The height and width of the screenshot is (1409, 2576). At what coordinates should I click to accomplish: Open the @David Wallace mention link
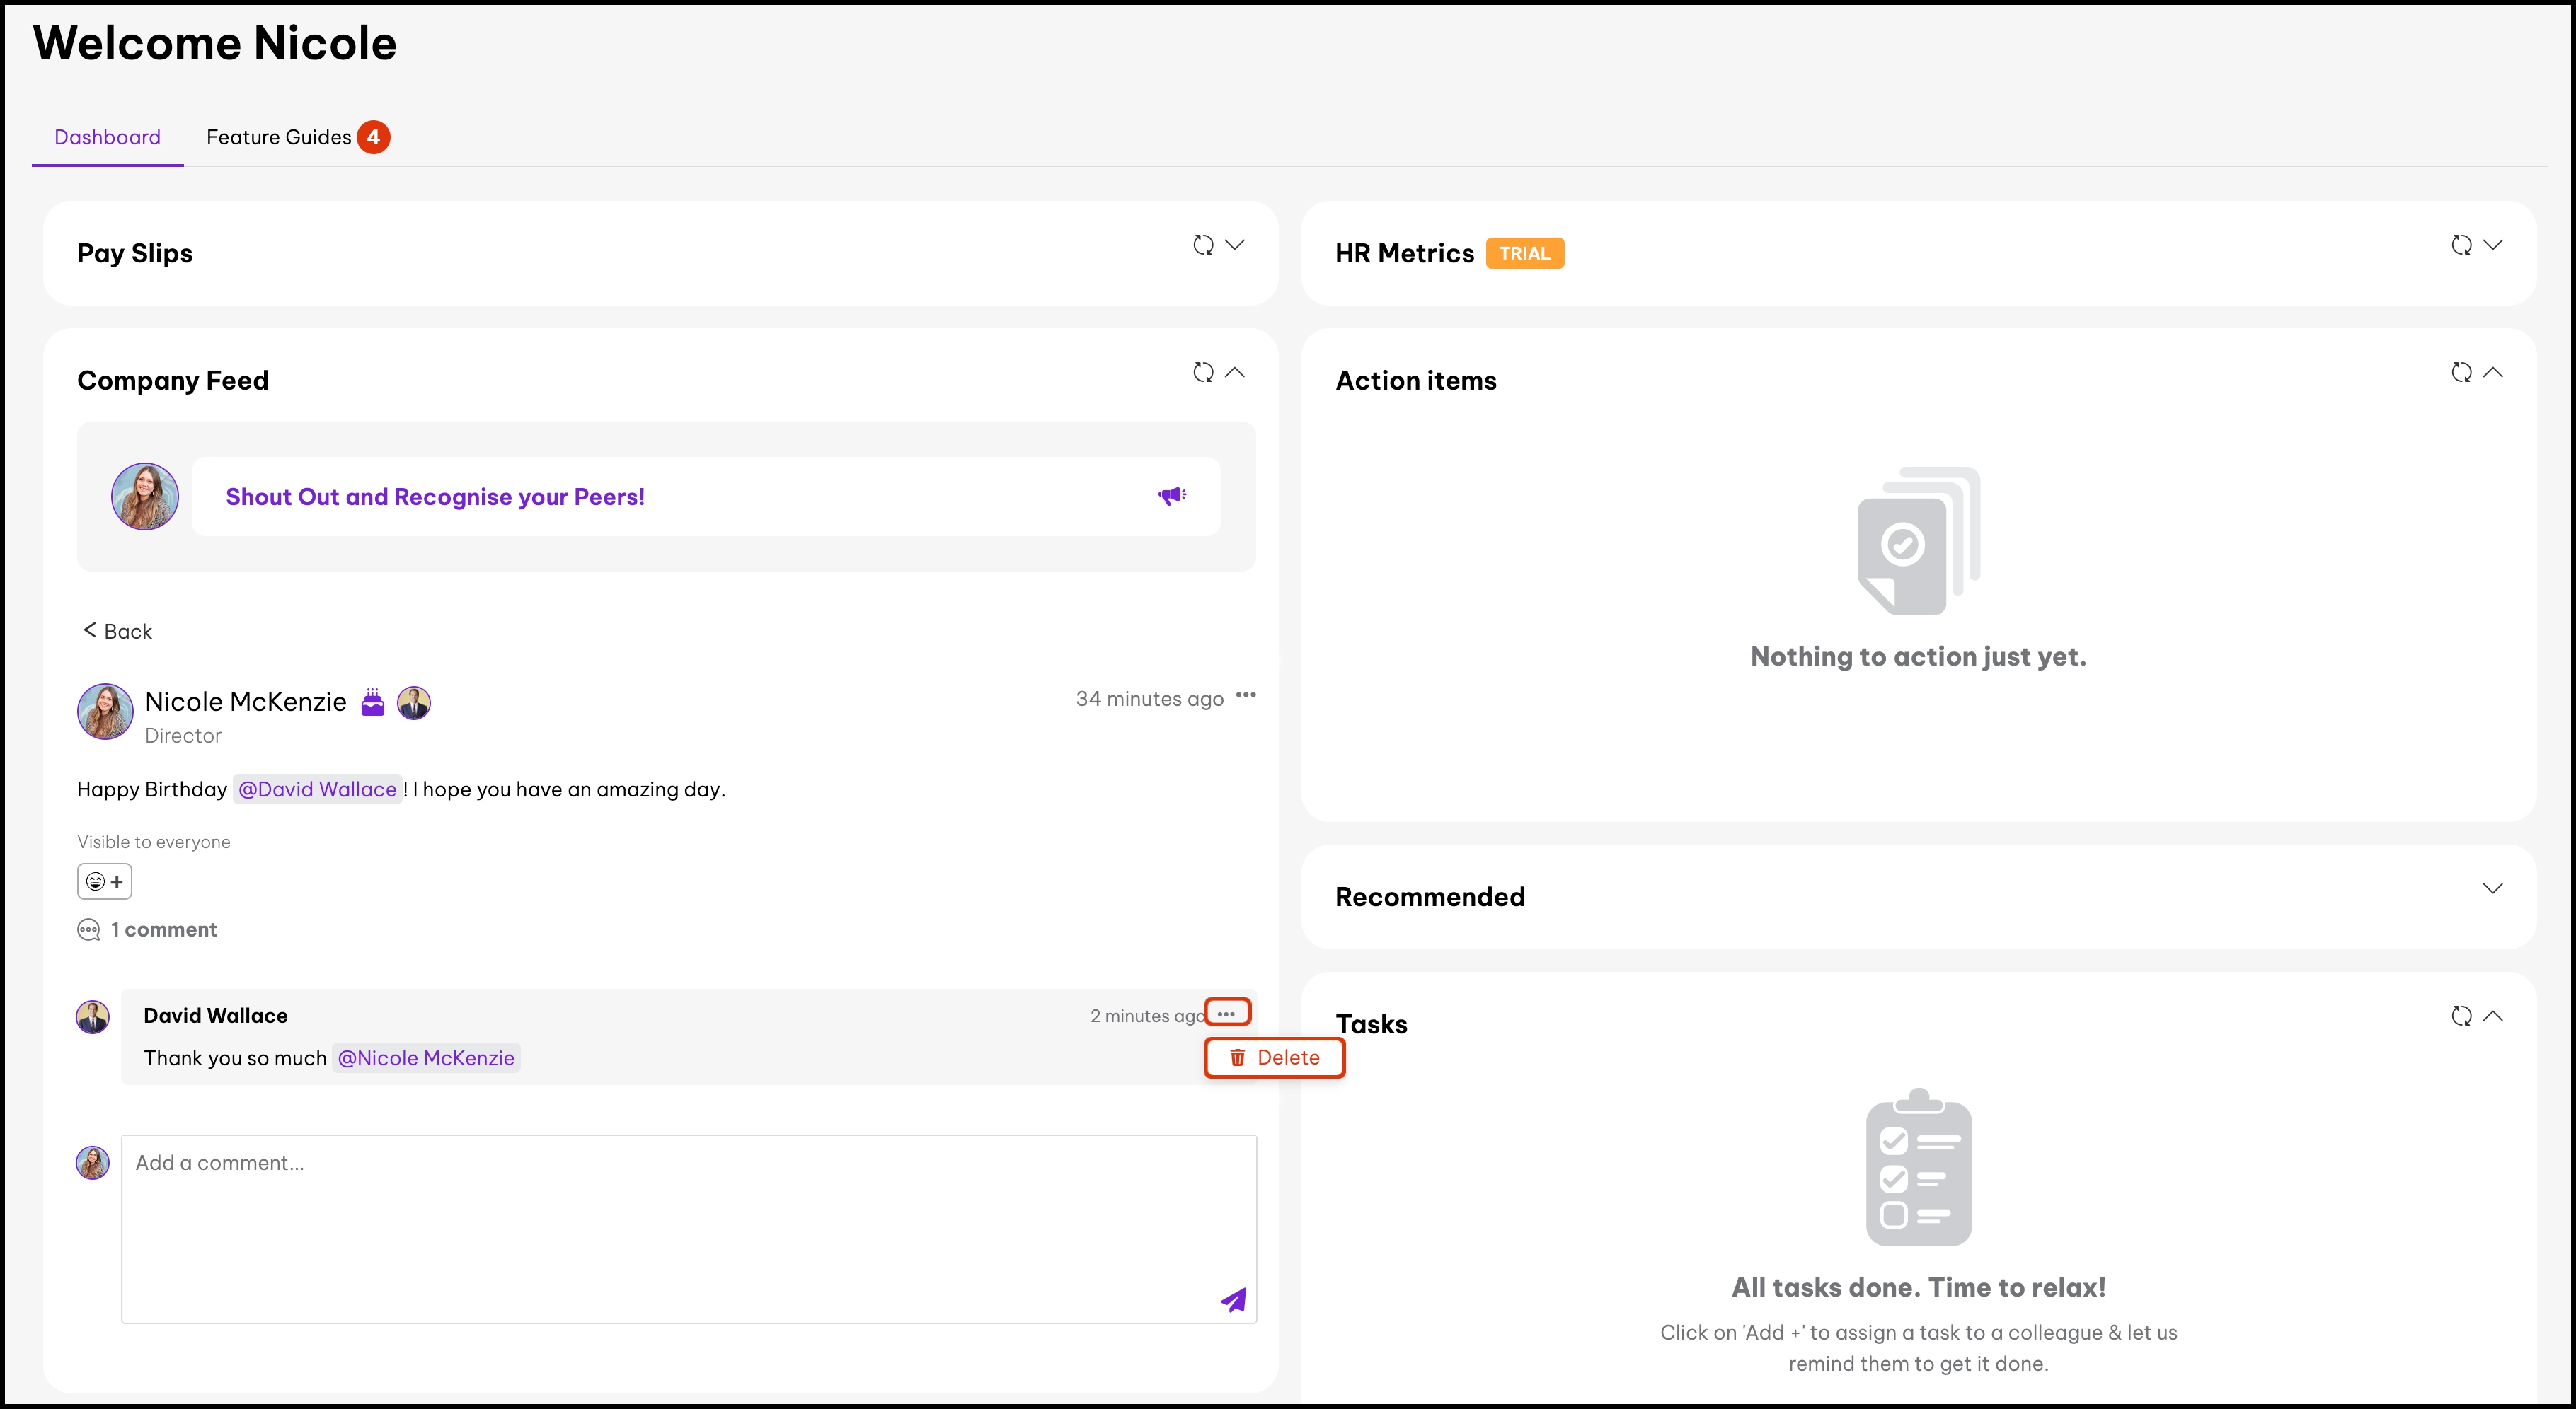[317, 789]
